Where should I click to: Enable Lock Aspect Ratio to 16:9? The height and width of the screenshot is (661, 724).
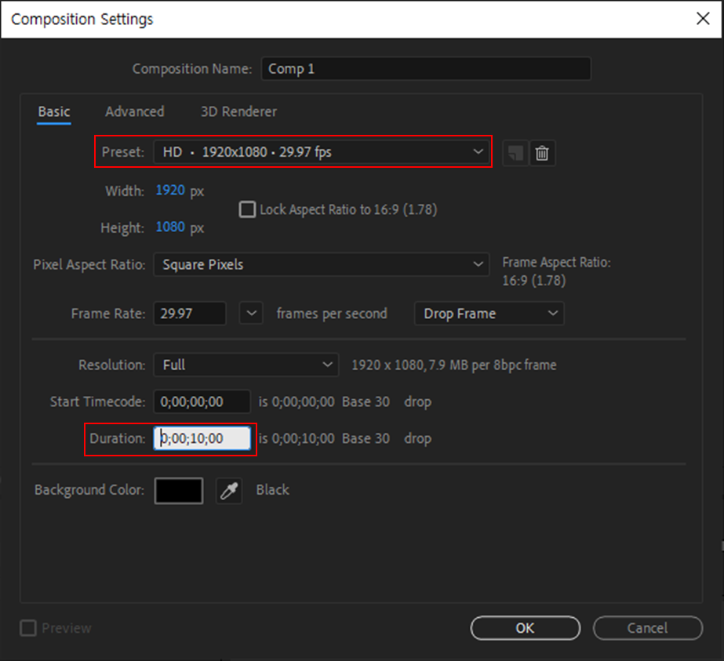pyautogui.click(x=248, y=209)
